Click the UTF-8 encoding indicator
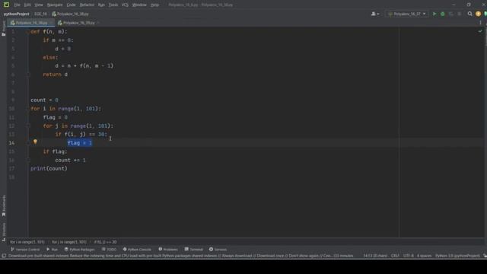Screen dimensions: 487x274 click(408, 256)
